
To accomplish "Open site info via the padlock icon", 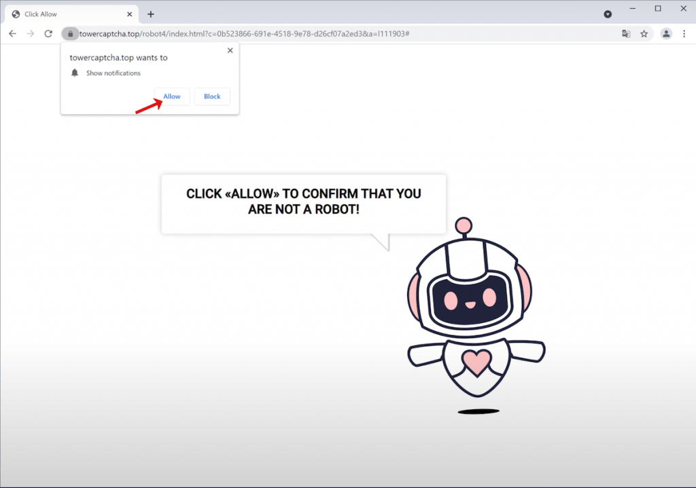I will pos(70,33).
